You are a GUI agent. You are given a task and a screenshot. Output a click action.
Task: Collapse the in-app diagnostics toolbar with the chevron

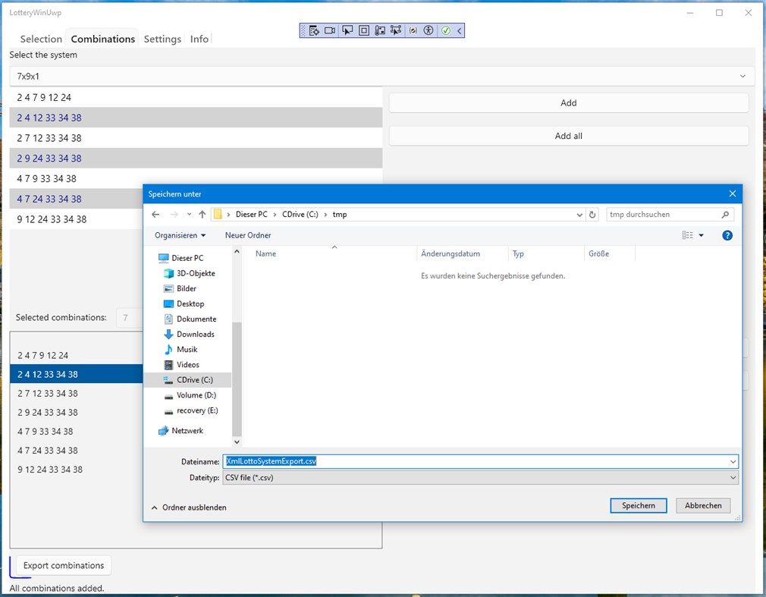tap(459, 30)
